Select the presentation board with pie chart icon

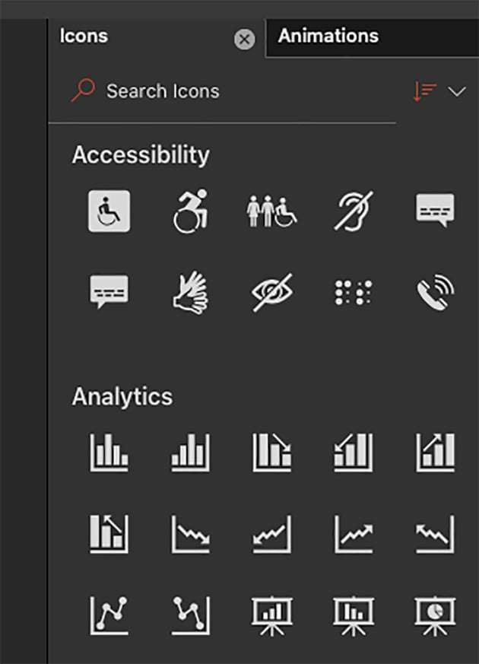435,615
